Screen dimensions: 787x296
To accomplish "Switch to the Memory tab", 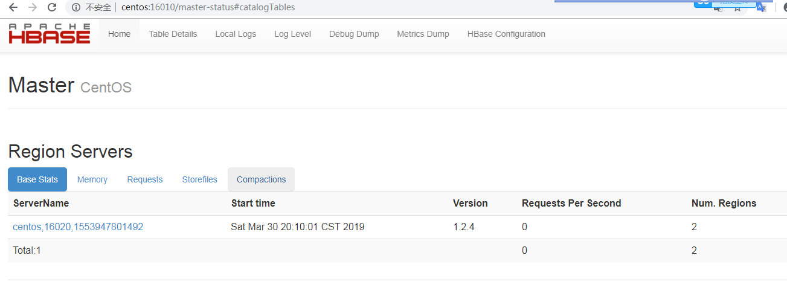I will click(92, 180).
